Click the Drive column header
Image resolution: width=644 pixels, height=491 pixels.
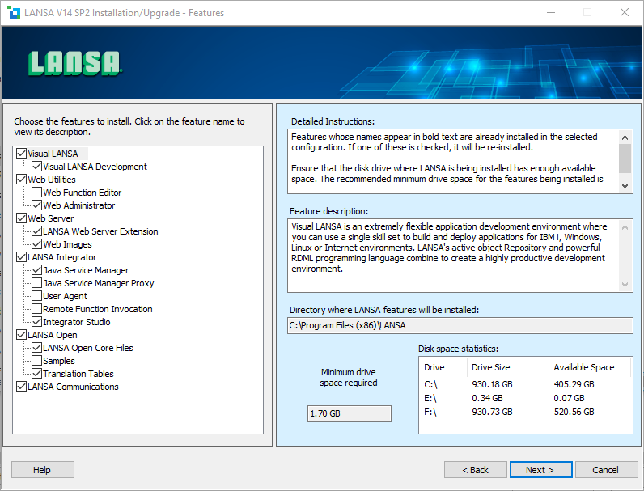pos(443,367)
